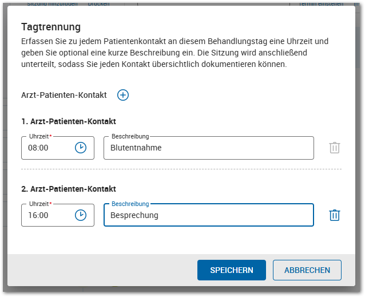
Task: Click the 'Arzt-Patienten-Kontakt' label beside plus icon
Action: [64, 95]
